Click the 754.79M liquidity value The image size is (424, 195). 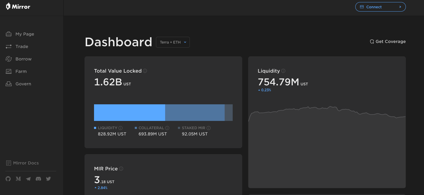[x=279, y=82]
